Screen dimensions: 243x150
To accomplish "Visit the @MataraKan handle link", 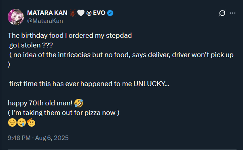I will [x=45, y=21].
